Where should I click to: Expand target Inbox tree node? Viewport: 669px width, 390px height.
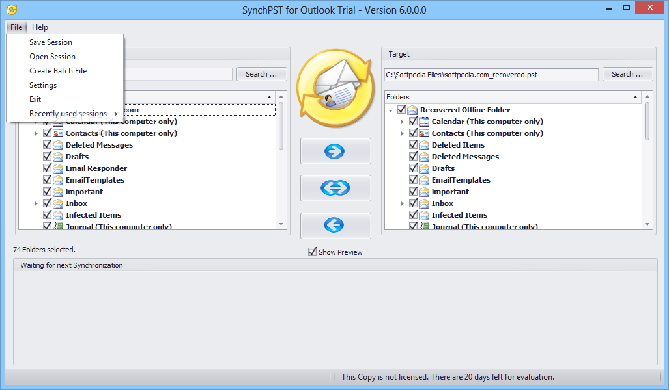[x=402, y=204]
